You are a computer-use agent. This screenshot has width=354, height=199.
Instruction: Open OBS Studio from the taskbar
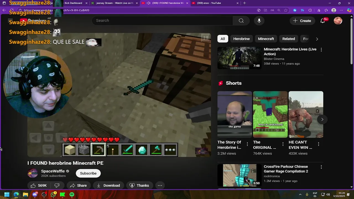(x=44, y=195)
